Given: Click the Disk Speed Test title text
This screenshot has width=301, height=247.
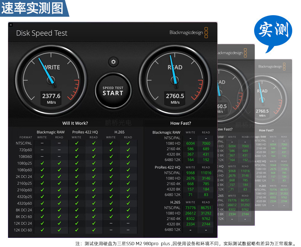Looking at the screenshot, I should 42,33.
